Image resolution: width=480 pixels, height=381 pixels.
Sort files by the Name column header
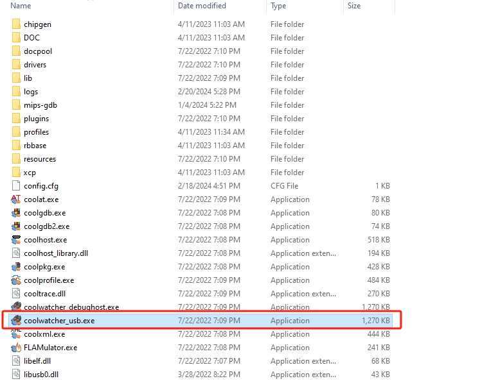click(x=21, y=6)
